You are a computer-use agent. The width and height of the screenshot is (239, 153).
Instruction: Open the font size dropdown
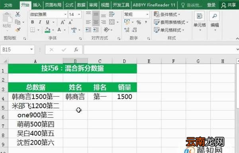[79, 15]
